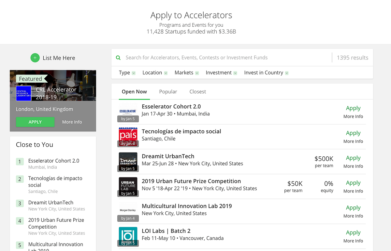Screen dimensions: 391x251
Task: Open the Urban Future Lab logo thumbnail
Action: (128, 187)
